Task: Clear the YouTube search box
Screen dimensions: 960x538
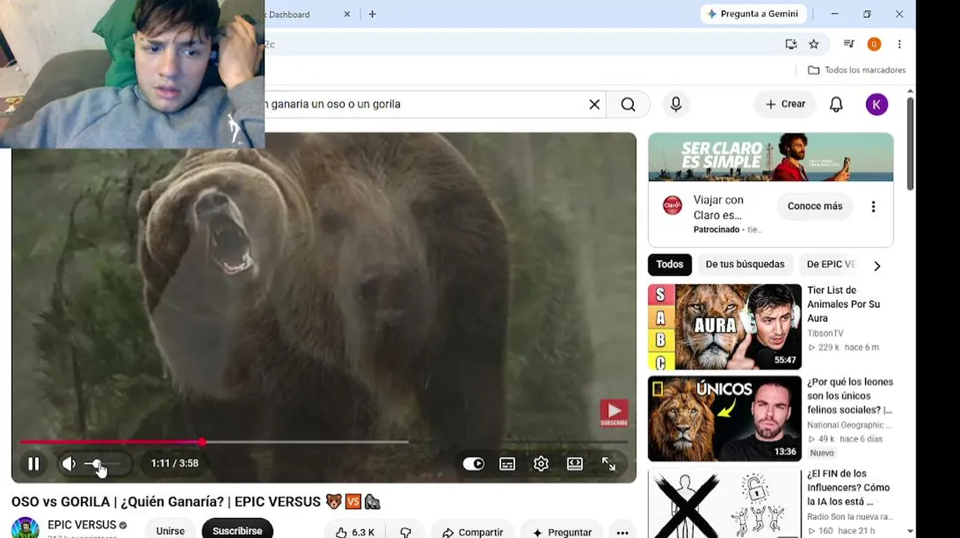Action: (594, 105)
